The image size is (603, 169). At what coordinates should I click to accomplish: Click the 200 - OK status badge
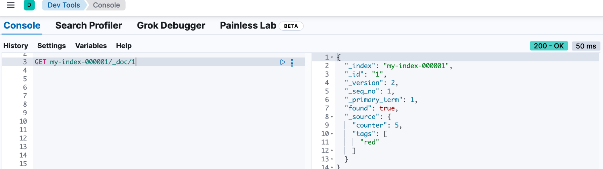[549, 46]
